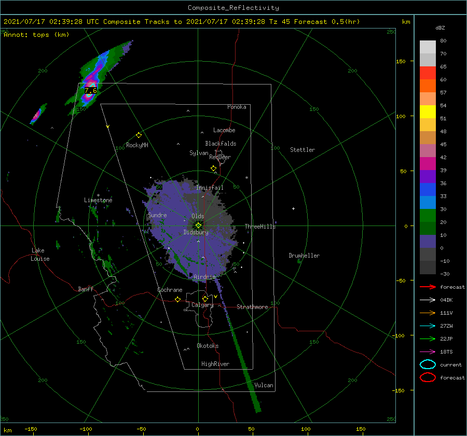Select the bright green swatch between 30 and 20 dBZ

click(428, 216)
